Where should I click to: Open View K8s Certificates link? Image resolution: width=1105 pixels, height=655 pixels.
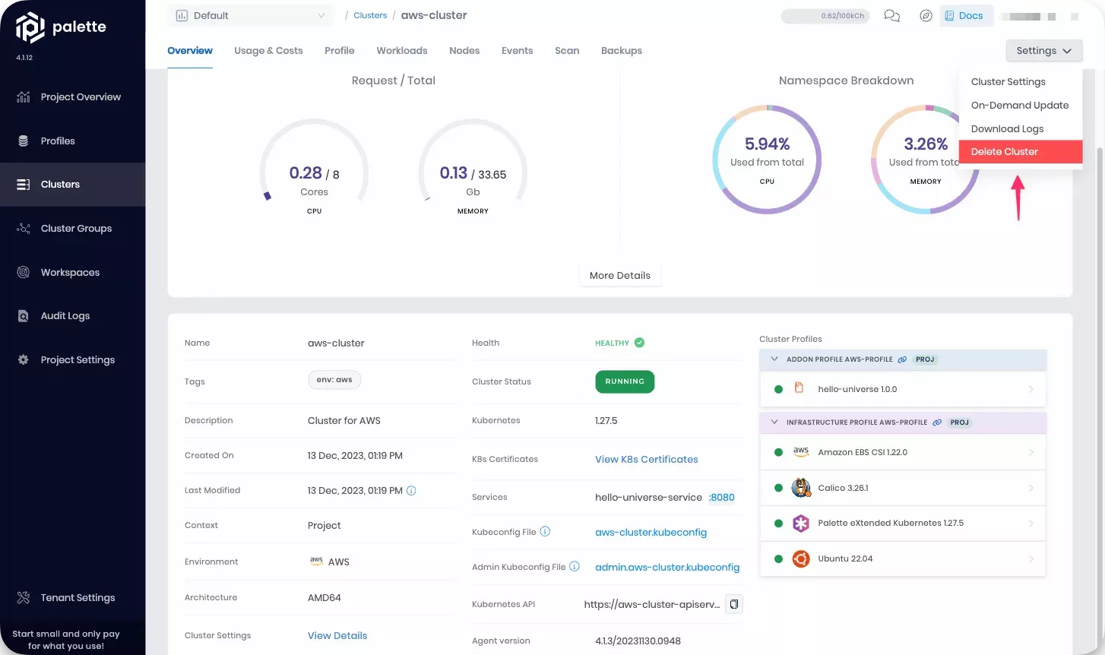point(647,460)
